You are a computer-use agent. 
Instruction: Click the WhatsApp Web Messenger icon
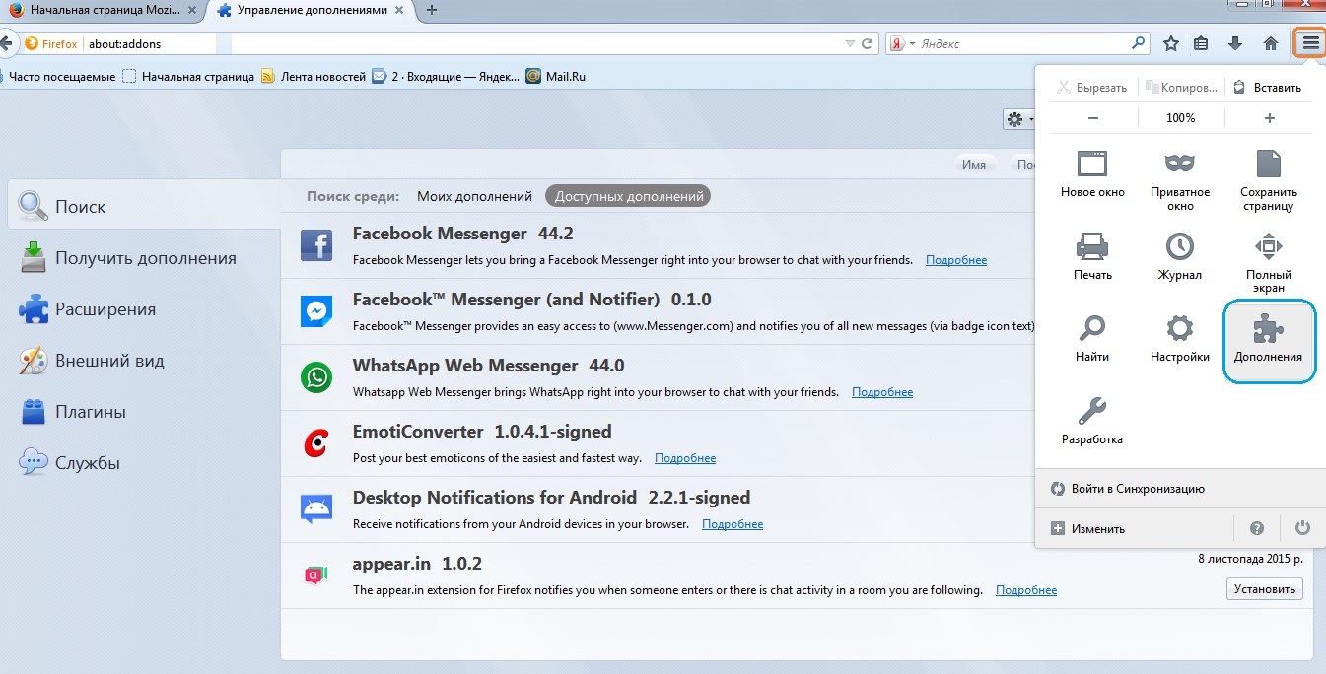tap(316, 377)
